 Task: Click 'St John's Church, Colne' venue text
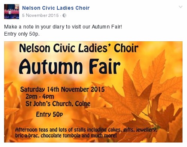click(58, 103)
